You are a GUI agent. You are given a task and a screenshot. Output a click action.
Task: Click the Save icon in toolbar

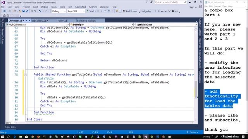pyautogui.click(x=23, y=11)
